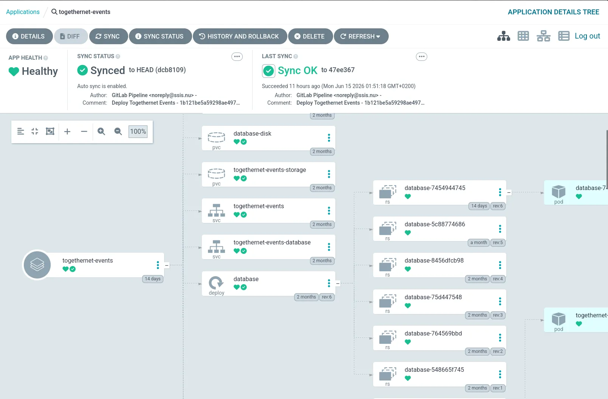The width and height of the screenshot is (608, 399).
Task: Open the togethernet-events-storage node kebab menu
Action: (x=329, y=174)
